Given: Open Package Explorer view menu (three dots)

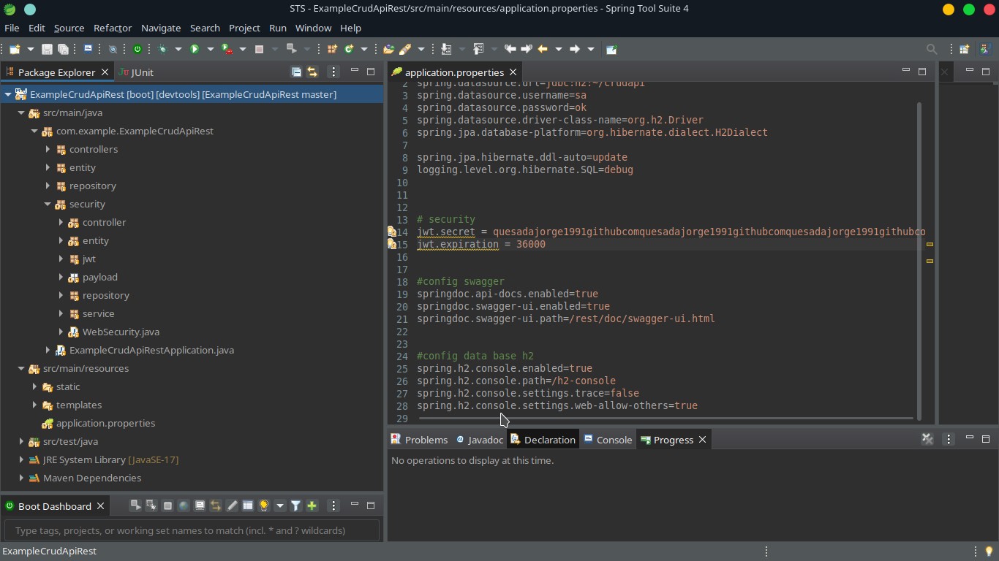Looking at the screenshot, I should [x=333, y=72].
